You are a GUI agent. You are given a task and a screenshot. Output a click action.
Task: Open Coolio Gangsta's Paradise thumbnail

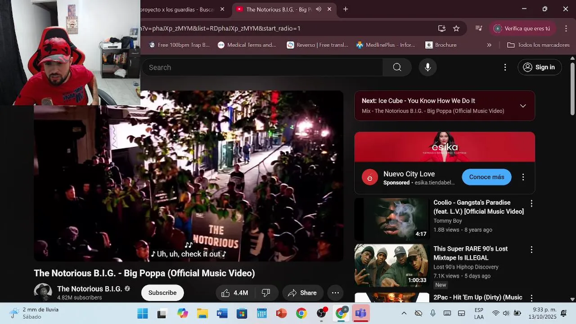pos(391,219)
